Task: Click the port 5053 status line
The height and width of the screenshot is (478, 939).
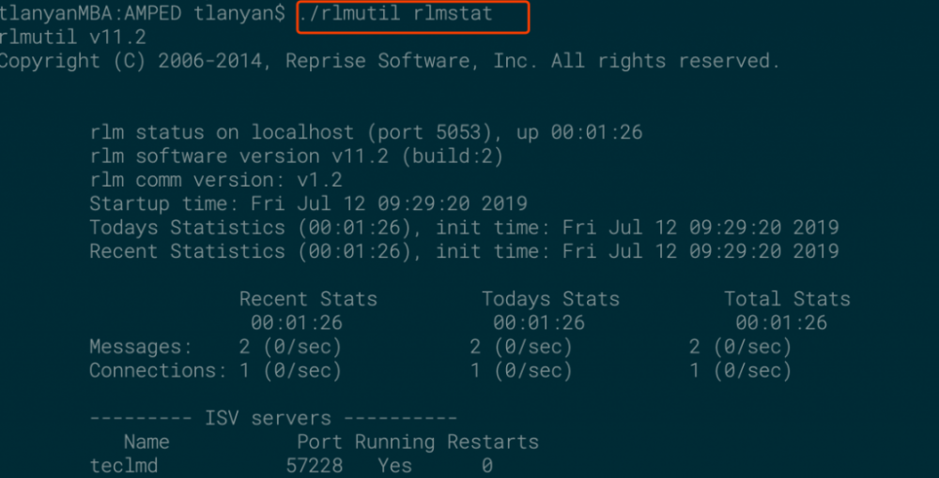Action: (366, 132)
